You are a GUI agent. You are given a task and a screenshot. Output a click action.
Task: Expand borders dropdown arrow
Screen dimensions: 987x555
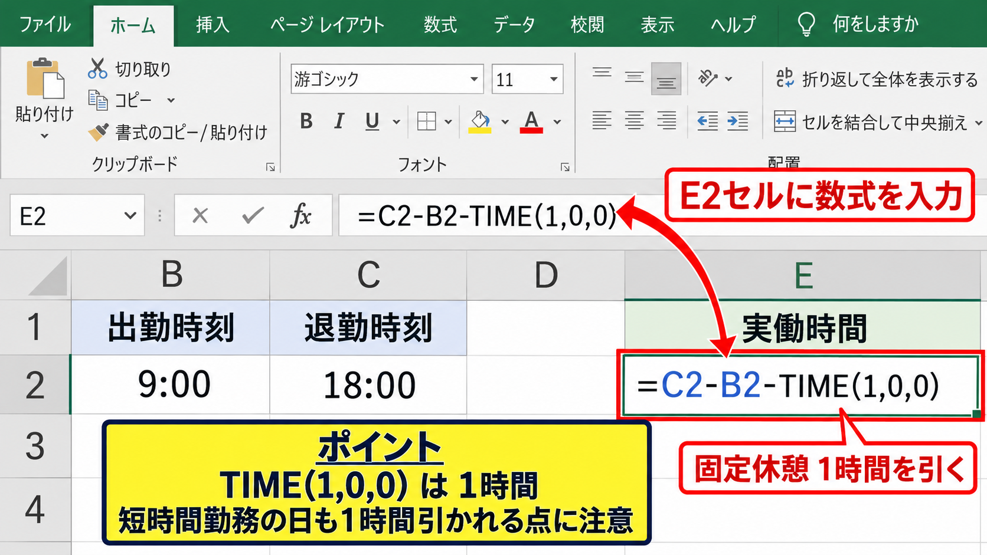click(x=448, y=122)
